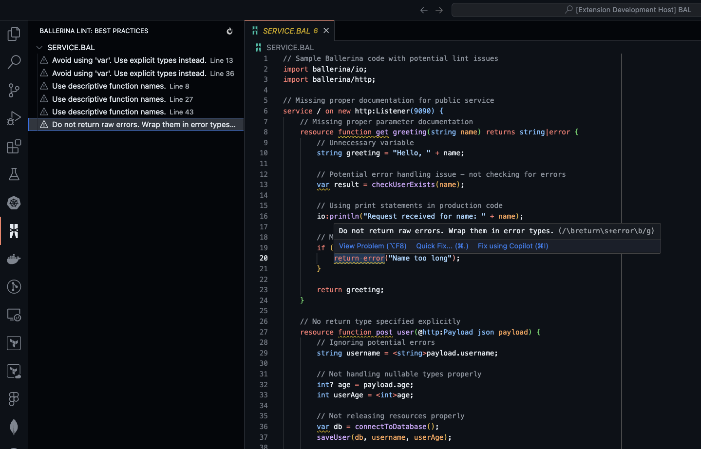Click 'return greeting;' on line 23
This screenshot has width=701, height=449.
[x=350, y=290]
